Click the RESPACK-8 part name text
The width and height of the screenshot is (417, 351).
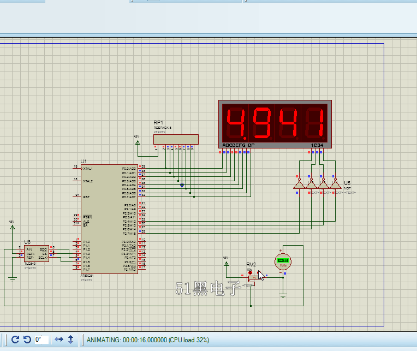click(x=163, y=128)
